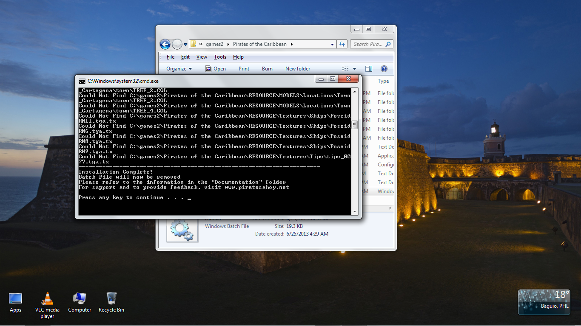
Task: Click the cmd window scrollbar thumb
Action: click(x=354, y=125)
